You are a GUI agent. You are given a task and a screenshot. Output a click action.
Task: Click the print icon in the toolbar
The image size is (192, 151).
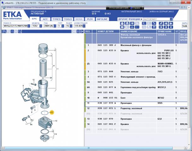tap(122, 23)
